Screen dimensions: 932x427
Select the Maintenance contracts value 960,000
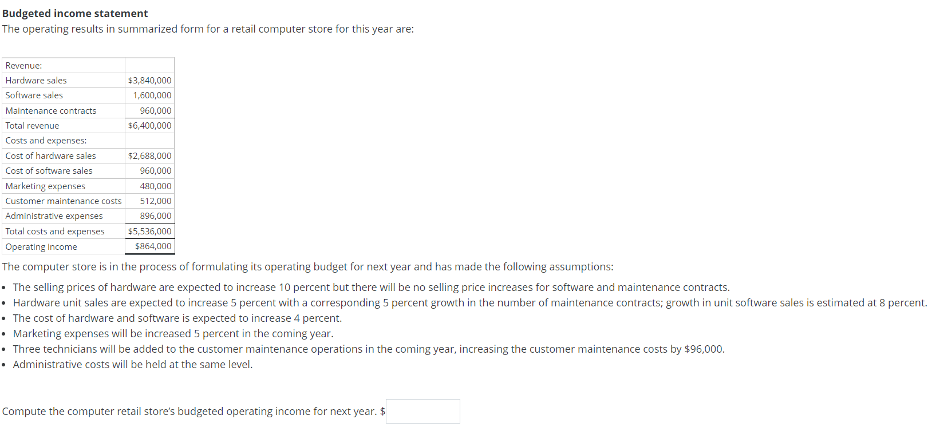click(x=157, y=110)
